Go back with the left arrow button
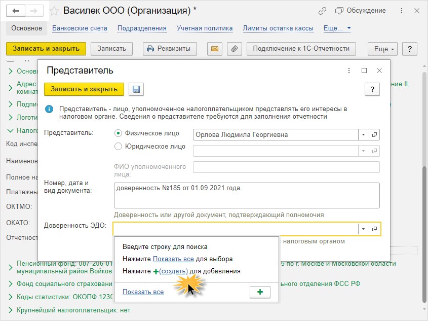Screen dimensions: 428x321 16,11
